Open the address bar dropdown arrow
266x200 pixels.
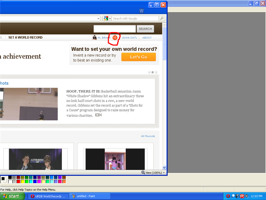coord(98,19)
